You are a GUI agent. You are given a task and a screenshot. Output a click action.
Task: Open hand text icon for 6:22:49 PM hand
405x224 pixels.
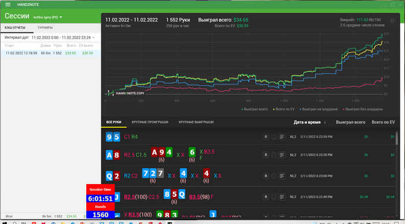point(282,197)
